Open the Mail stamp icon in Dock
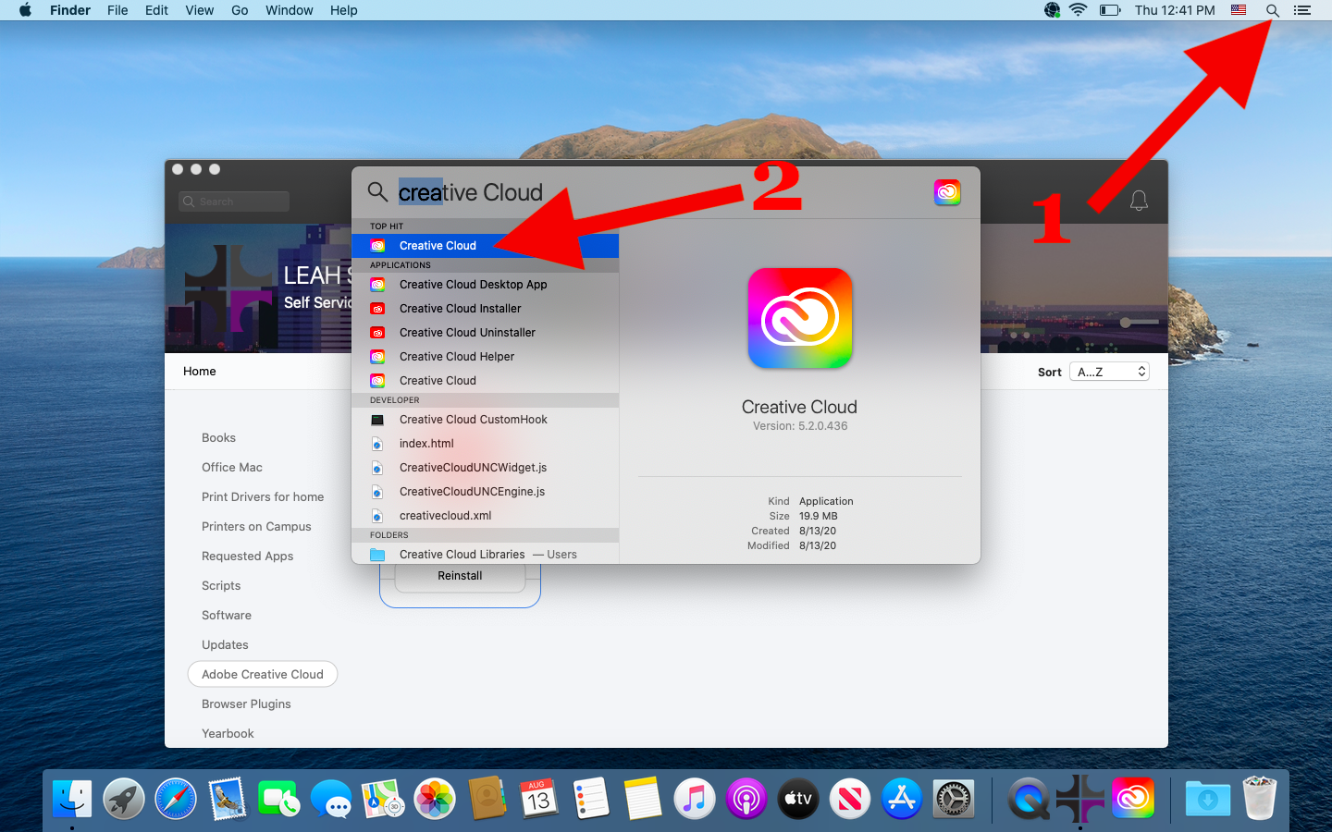This screenshot has height=832, width=1332. (x=228, y=799)
